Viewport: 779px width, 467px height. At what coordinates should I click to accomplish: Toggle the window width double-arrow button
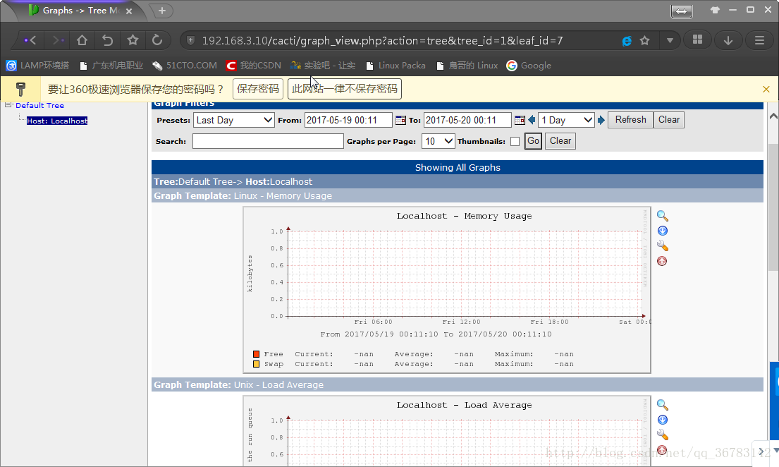(681, 11)
